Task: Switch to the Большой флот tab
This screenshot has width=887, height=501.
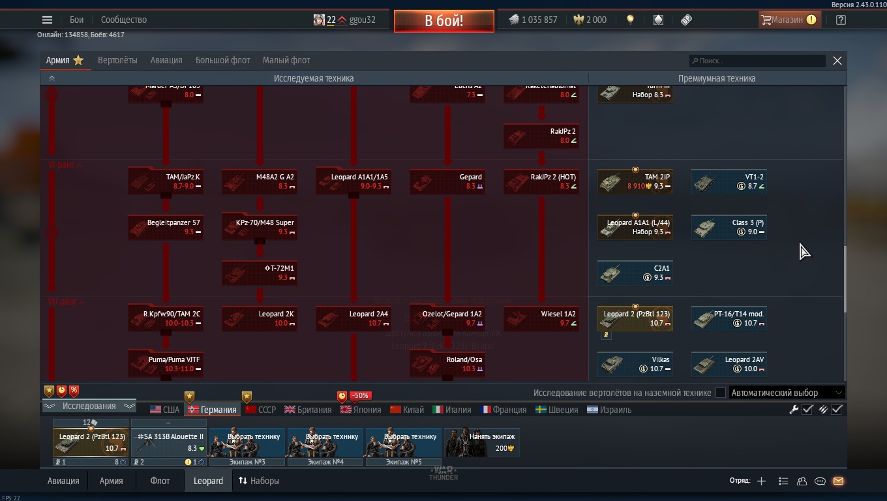Action: [223, 60]
